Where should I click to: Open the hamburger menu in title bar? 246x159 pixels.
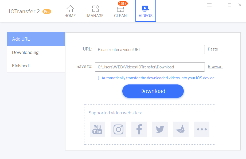click(209, 5)
